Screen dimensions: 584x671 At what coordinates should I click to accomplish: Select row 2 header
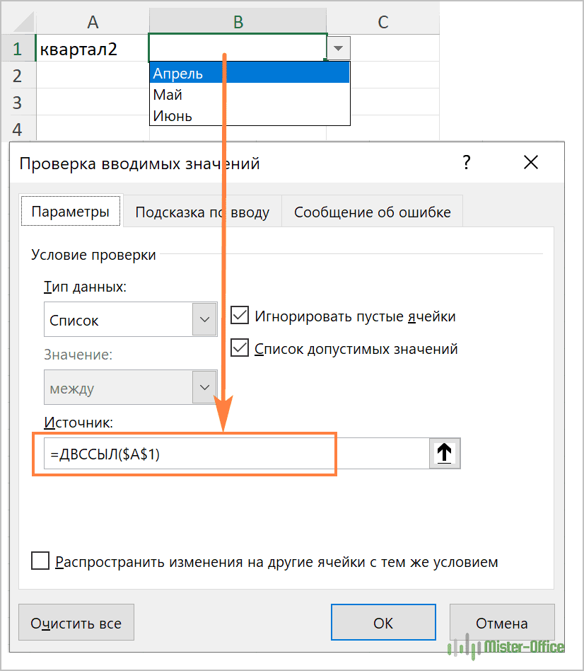click(x=18, y=75)
